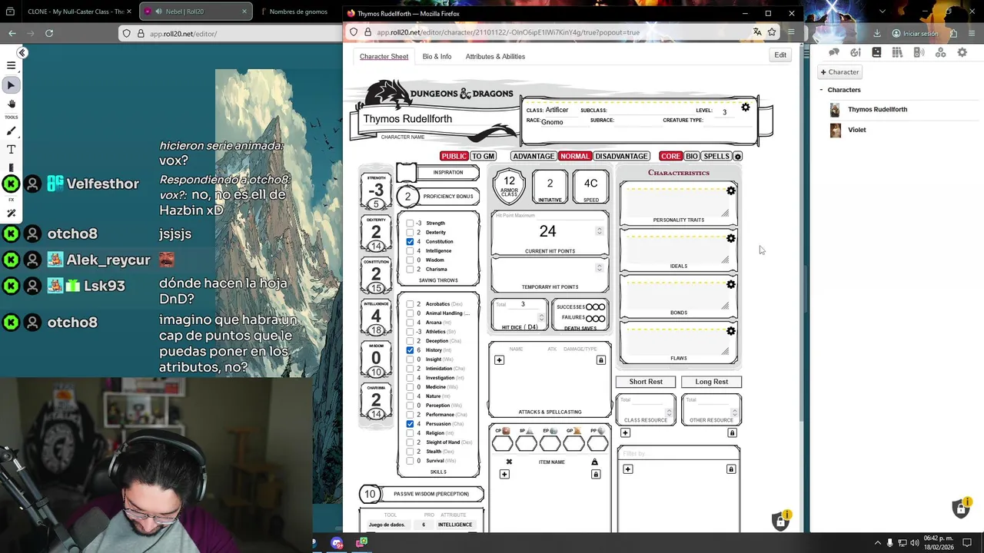This screenshot has width=984, height=553.
Task: Adjust temporary hit points stepper
Action: (x=599, y=267)
